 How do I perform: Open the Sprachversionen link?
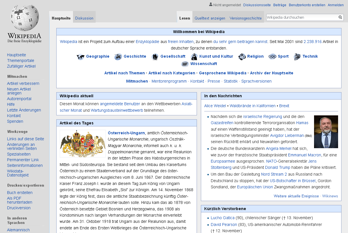coord(256,81)
